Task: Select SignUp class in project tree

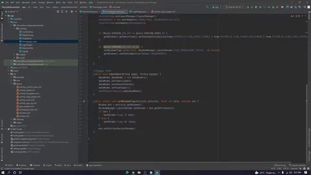Action: click(x=25, y=52)
